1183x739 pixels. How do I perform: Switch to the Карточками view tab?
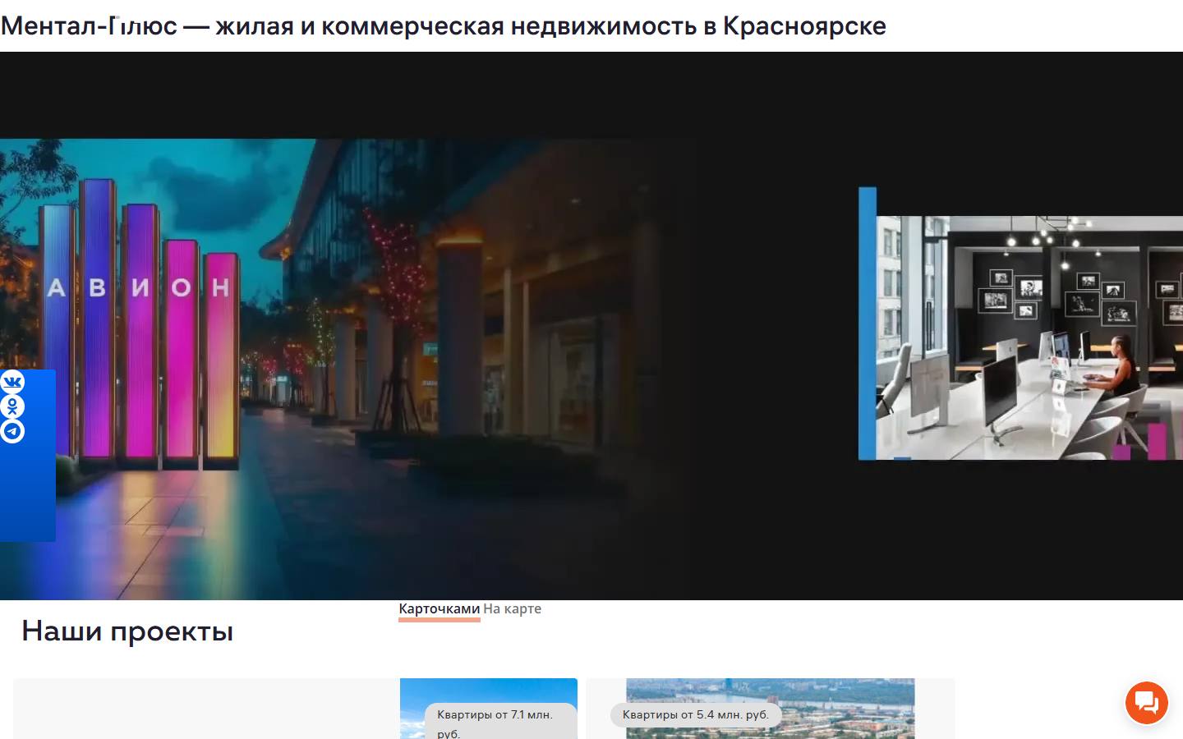(x=439, y=609)
